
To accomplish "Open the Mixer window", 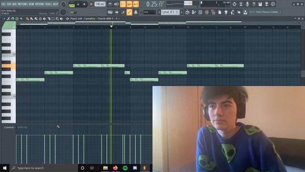I will tap(206, 12).
